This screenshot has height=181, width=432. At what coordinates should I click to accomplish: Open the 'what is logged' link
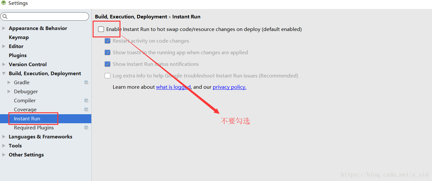[173, 87]
